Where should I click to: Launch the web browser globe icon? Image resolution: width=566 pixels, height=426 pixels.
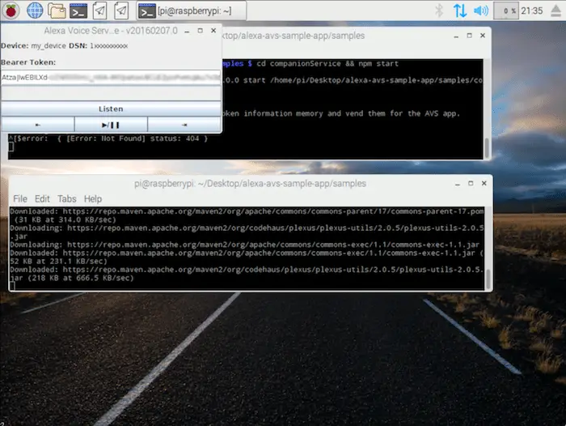(35, 11)
